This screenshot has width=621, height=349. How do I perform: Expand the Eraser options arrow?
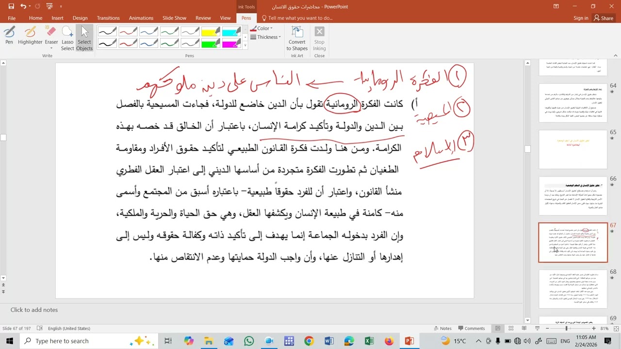pyautogui.click(x=51, y=48)
